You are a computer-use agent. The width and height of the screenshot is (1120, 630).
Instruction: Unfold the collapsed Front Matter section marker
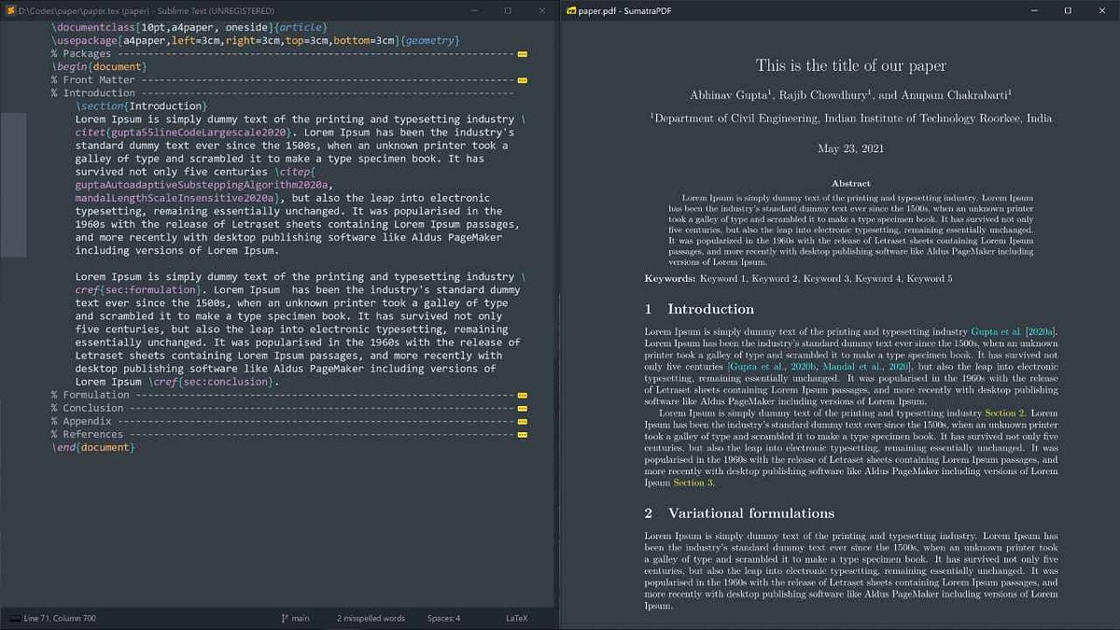(x=522, y=80)
